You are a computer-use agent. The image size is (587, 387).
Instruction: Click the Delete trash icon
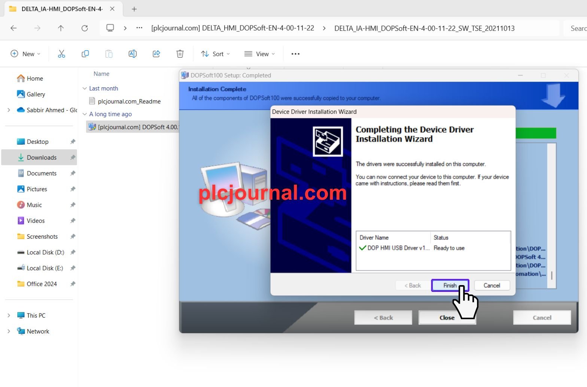coord(180,54)
